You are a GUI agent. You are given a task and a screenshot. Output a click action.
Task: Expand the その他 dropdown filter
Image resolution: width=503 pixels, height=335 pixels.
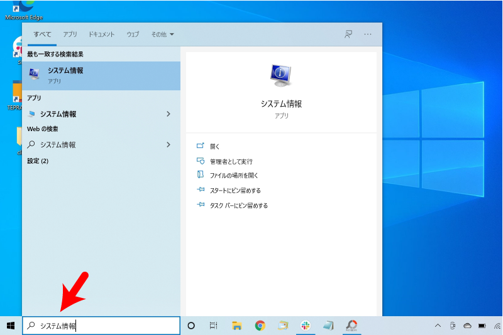162,35
